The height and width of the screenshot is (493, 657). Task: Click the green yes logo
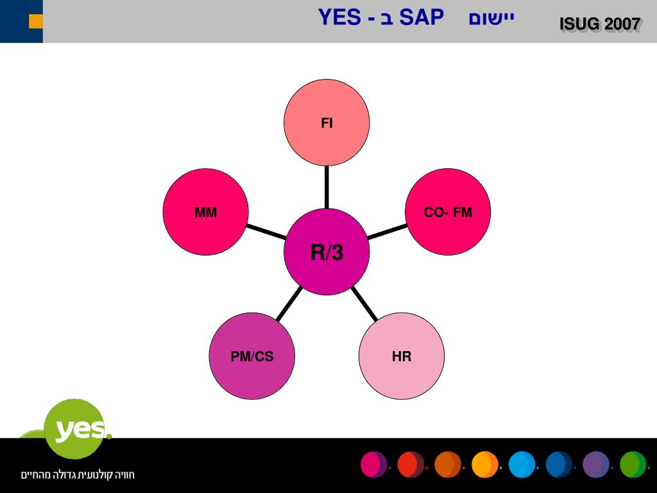point(76,429)
